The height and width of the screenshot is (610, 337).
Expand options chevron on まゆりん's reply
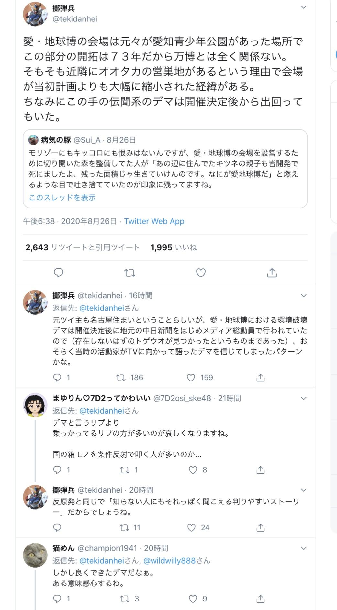coord(303,398)
